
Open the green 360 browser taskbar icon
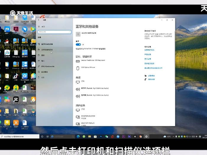point(84,136)
